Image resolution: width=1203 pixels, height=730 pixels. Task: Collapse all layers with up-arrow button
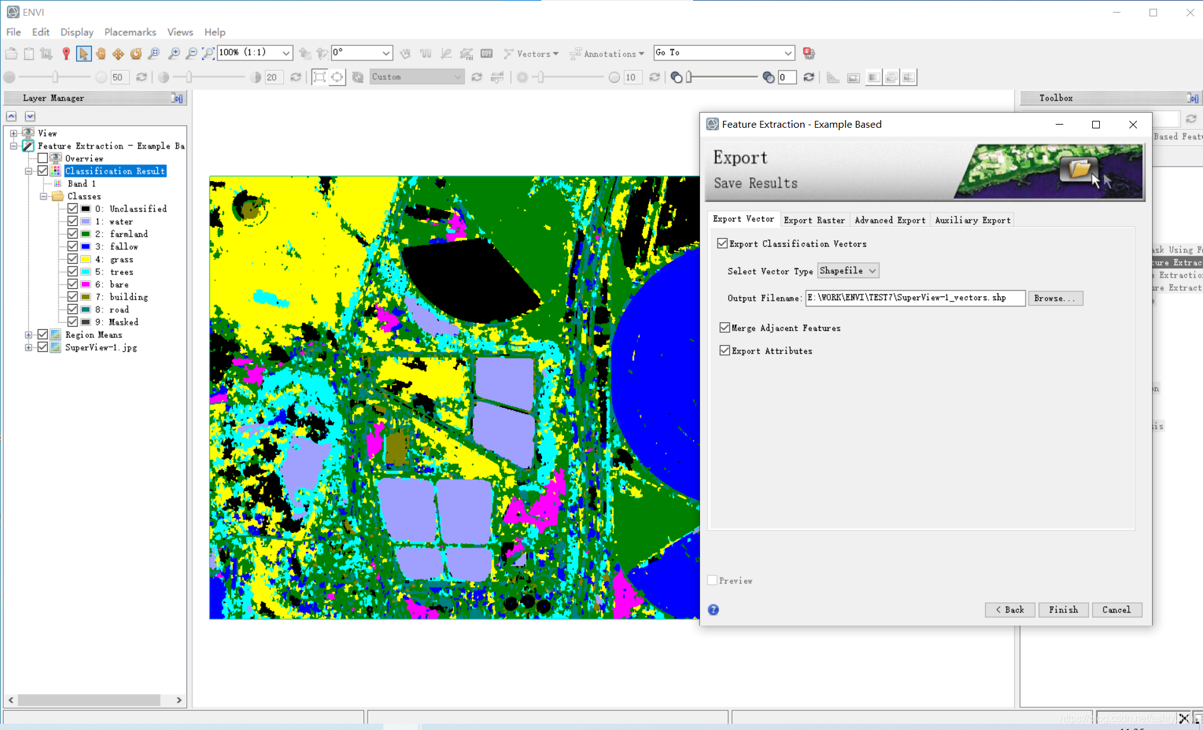coord(11,116)
